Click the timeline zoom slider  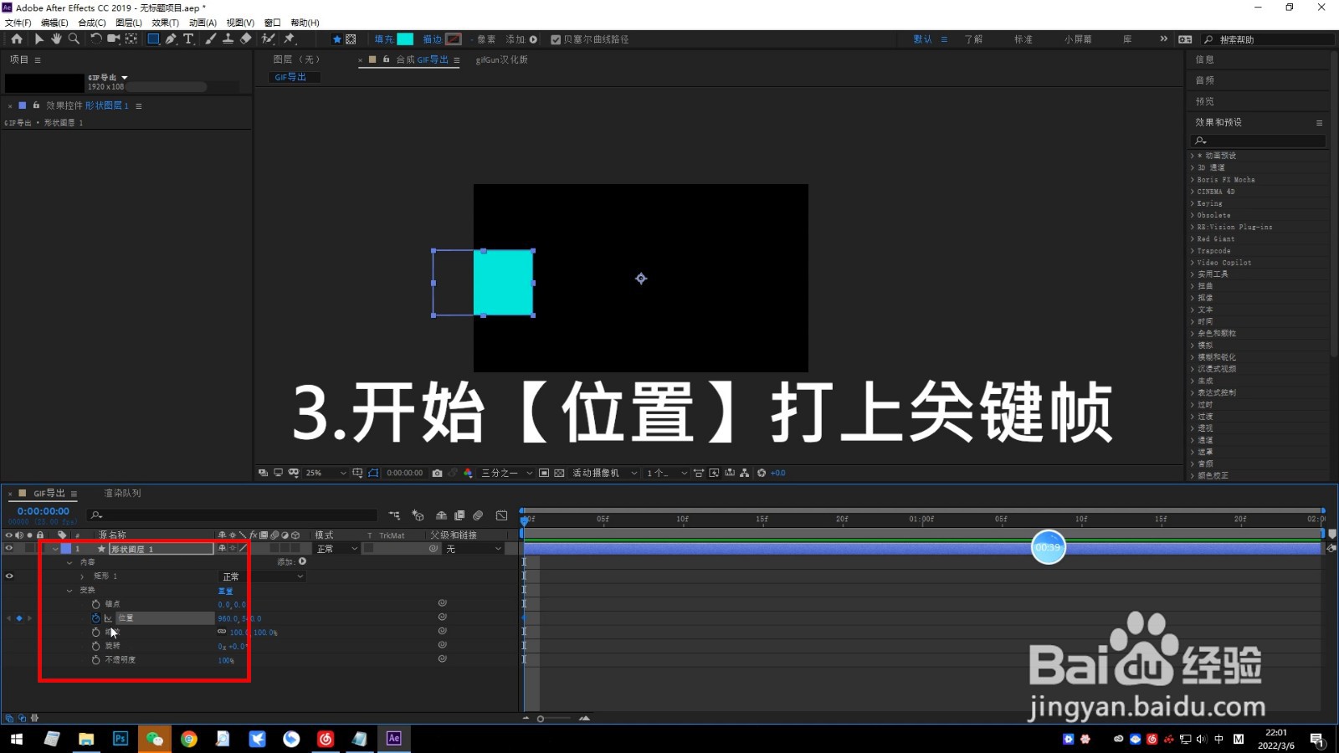pos(554,719)
